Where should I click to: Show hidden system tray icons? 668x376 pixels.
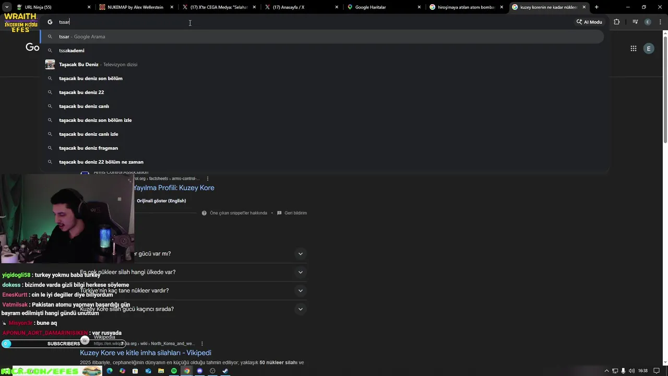tap(606, 371)
